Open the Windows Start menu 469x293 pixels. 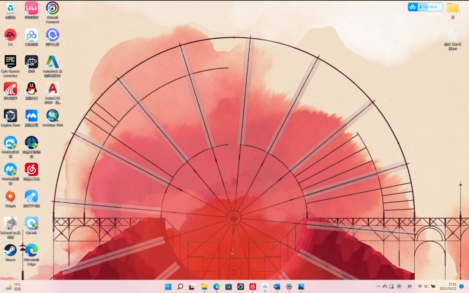(168, 287)
